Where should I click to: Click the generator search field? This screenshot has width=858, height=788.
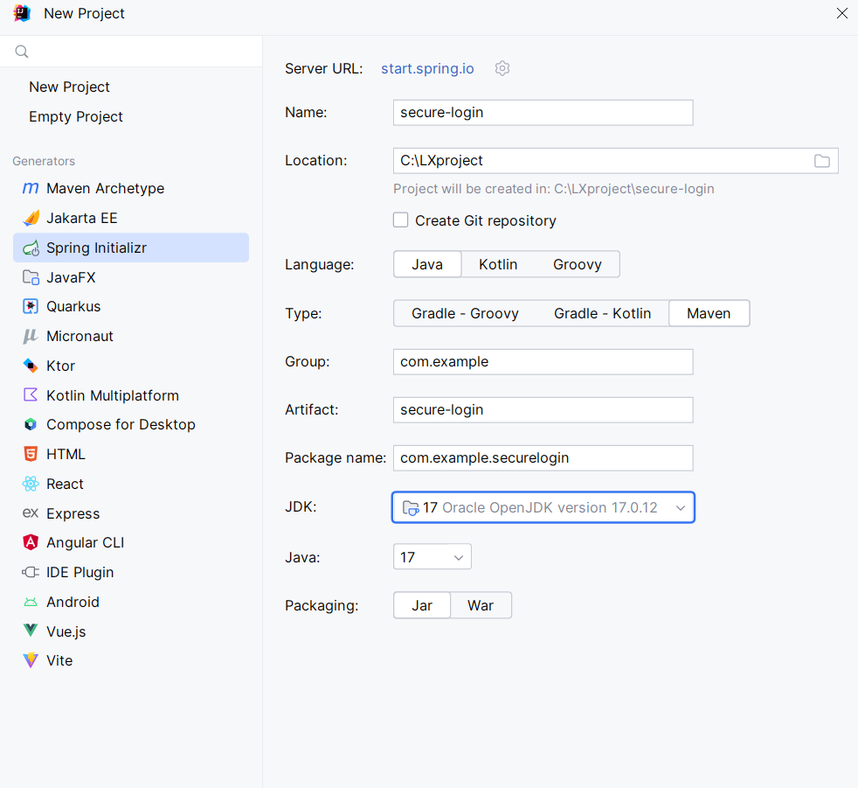(x=131, y=52)
